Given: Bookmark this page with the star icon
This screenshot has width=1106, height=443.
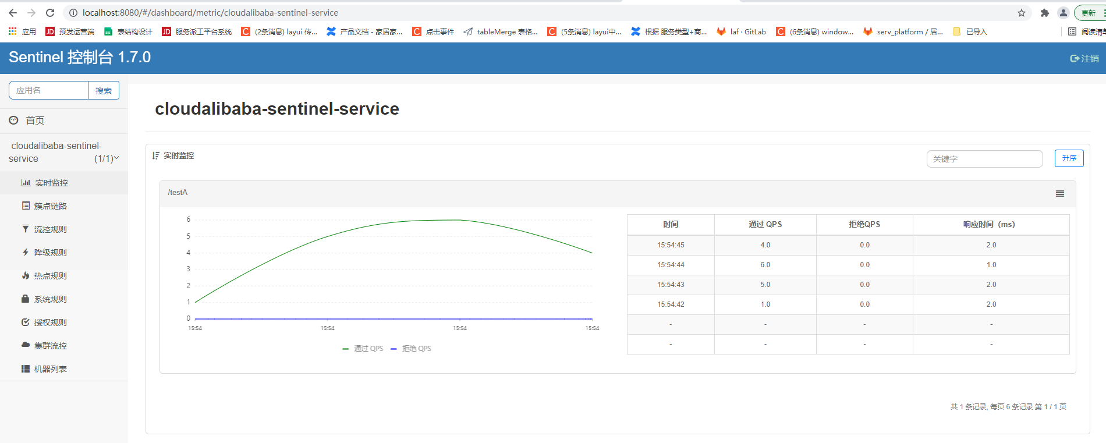Looking at the screenshot, I should point(1022,13).
